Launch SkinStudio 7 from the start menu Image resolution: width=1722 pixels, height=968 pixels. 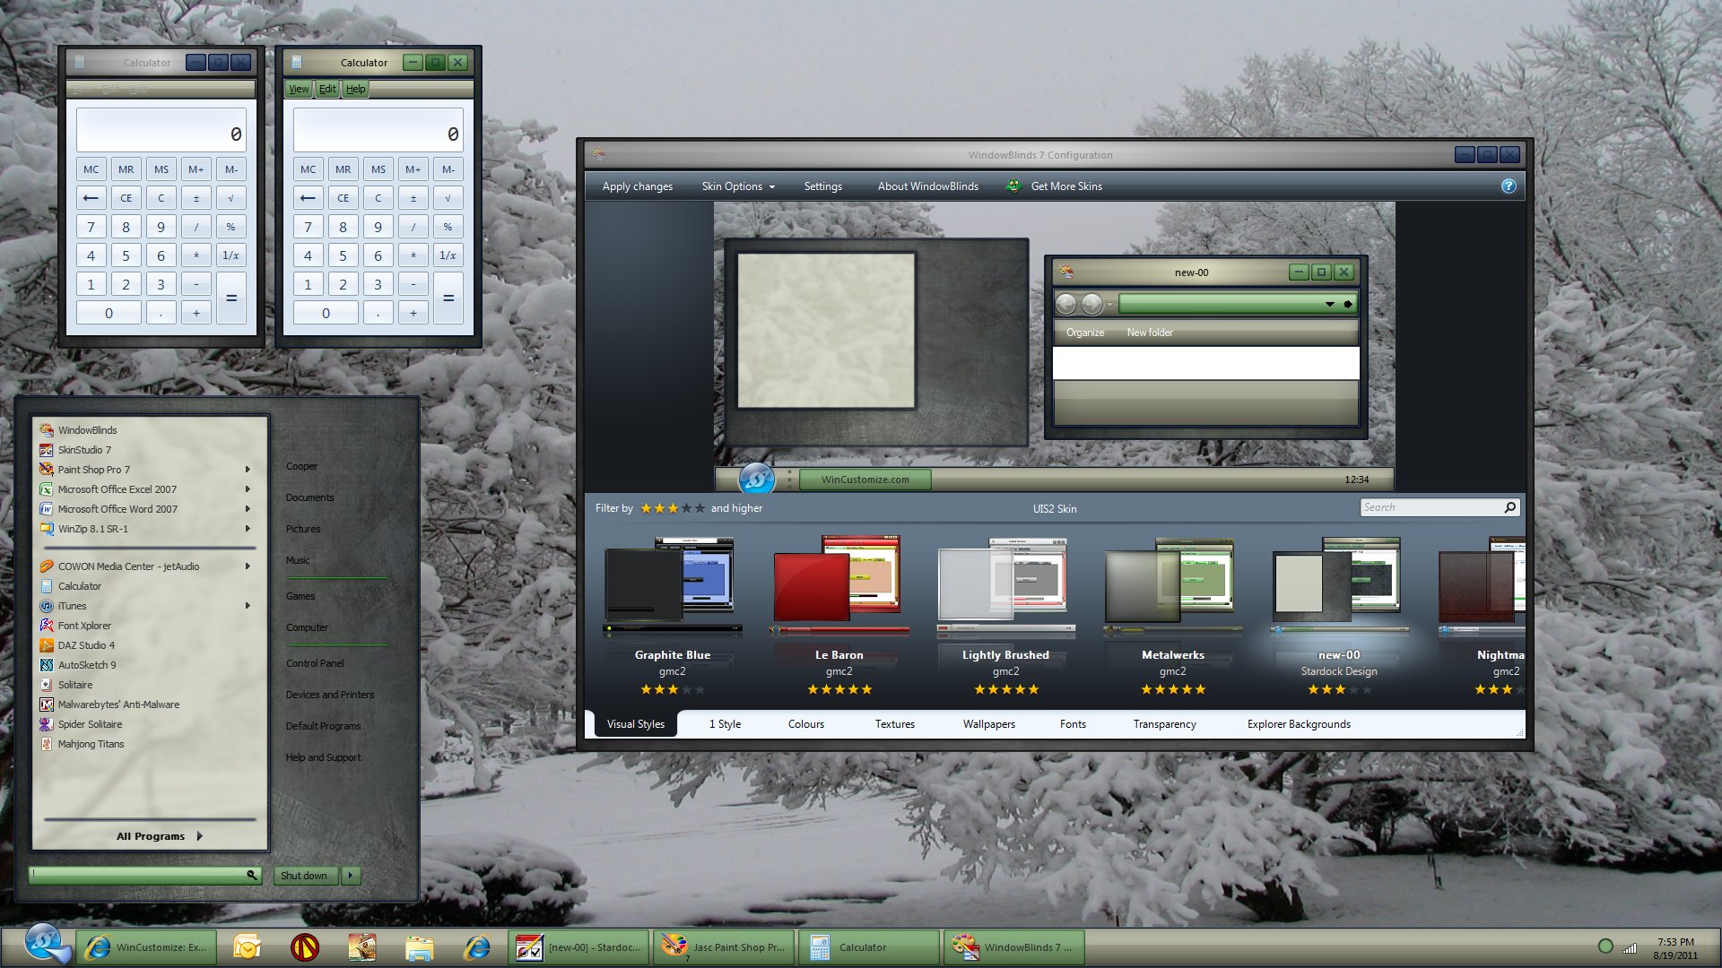(84, 450)
